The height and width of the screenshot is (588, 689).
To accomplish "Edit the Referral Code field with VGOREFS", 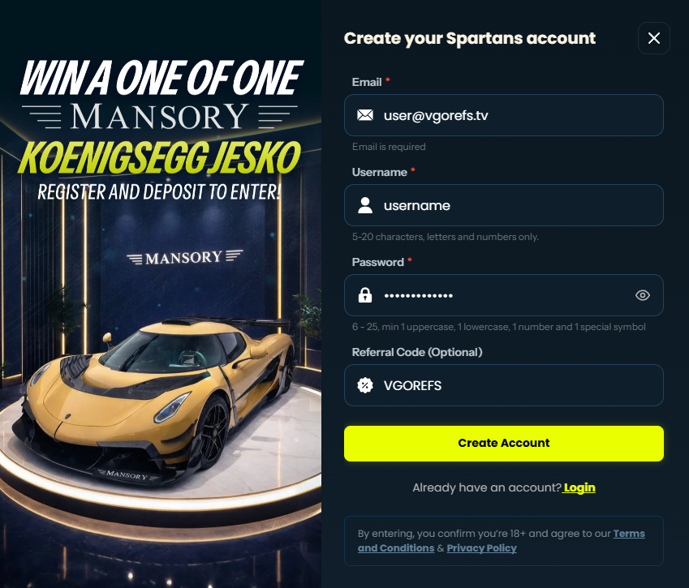I will pyautogui.click(x=504, y=385).
